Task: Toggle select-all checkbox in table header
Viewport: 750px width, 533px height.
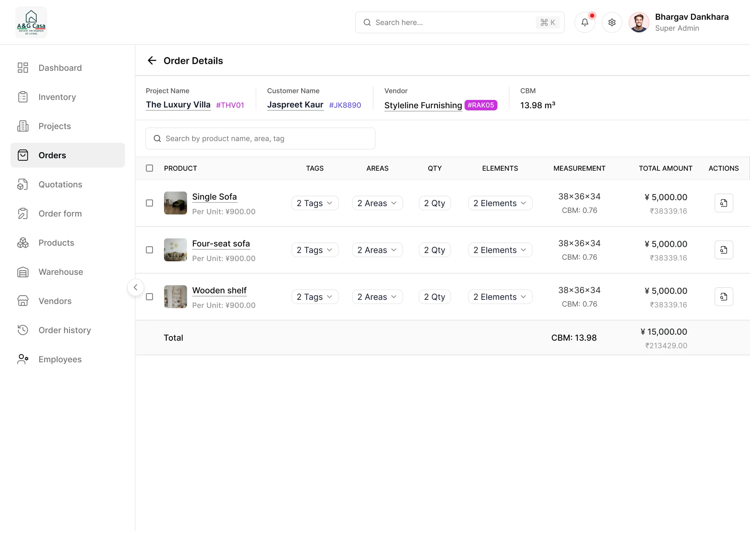Action: coord(150,168)
